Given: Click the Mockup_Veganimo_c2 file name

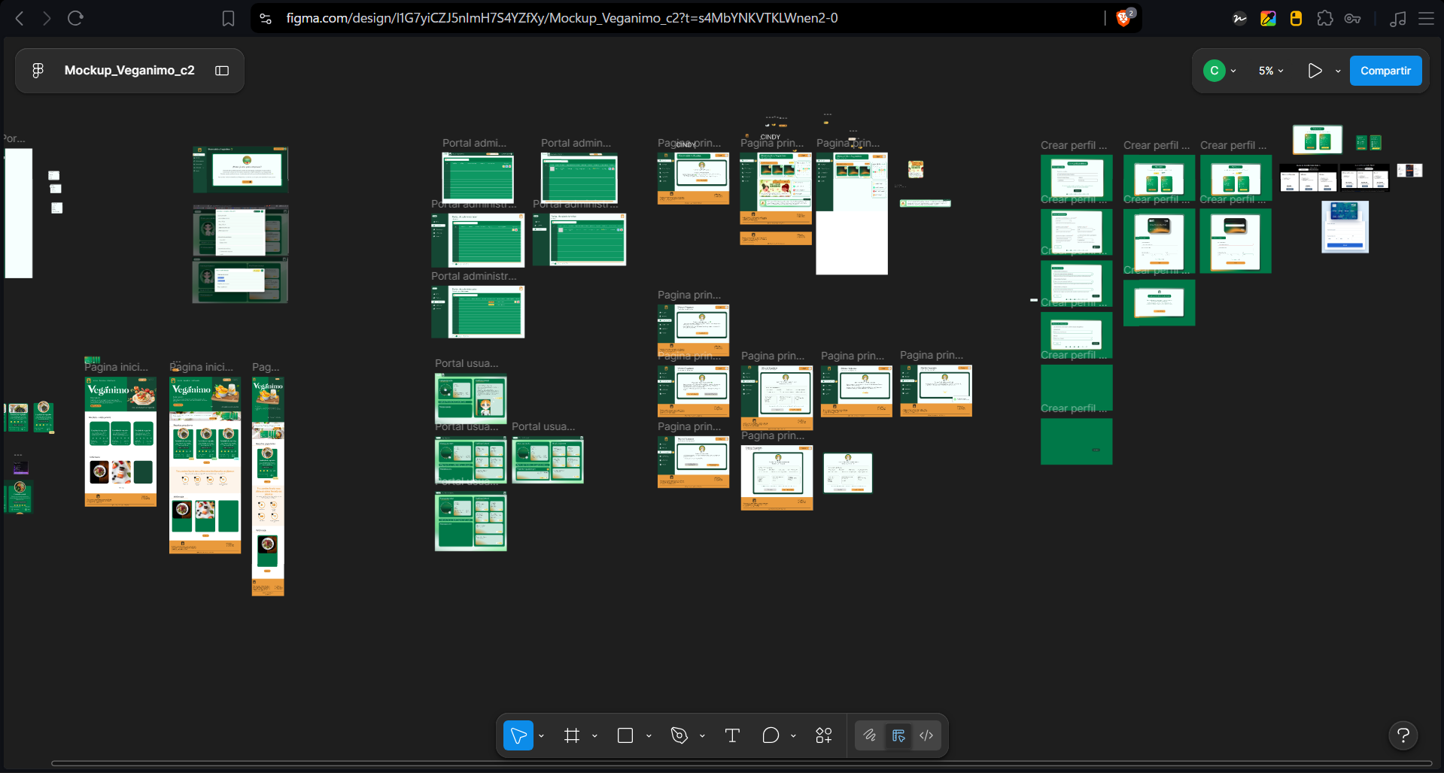Looking at the screenshot, I should pyautogui.click(x=129, y=71).
